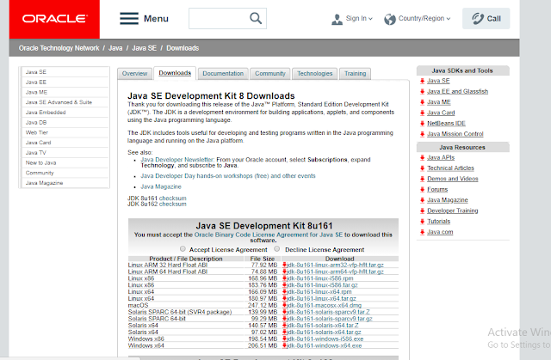The height and width of the screenshot is (360, 551).
Task: Select Java SE Advanced & Suite sidebar item
Action: pos(65,102)
